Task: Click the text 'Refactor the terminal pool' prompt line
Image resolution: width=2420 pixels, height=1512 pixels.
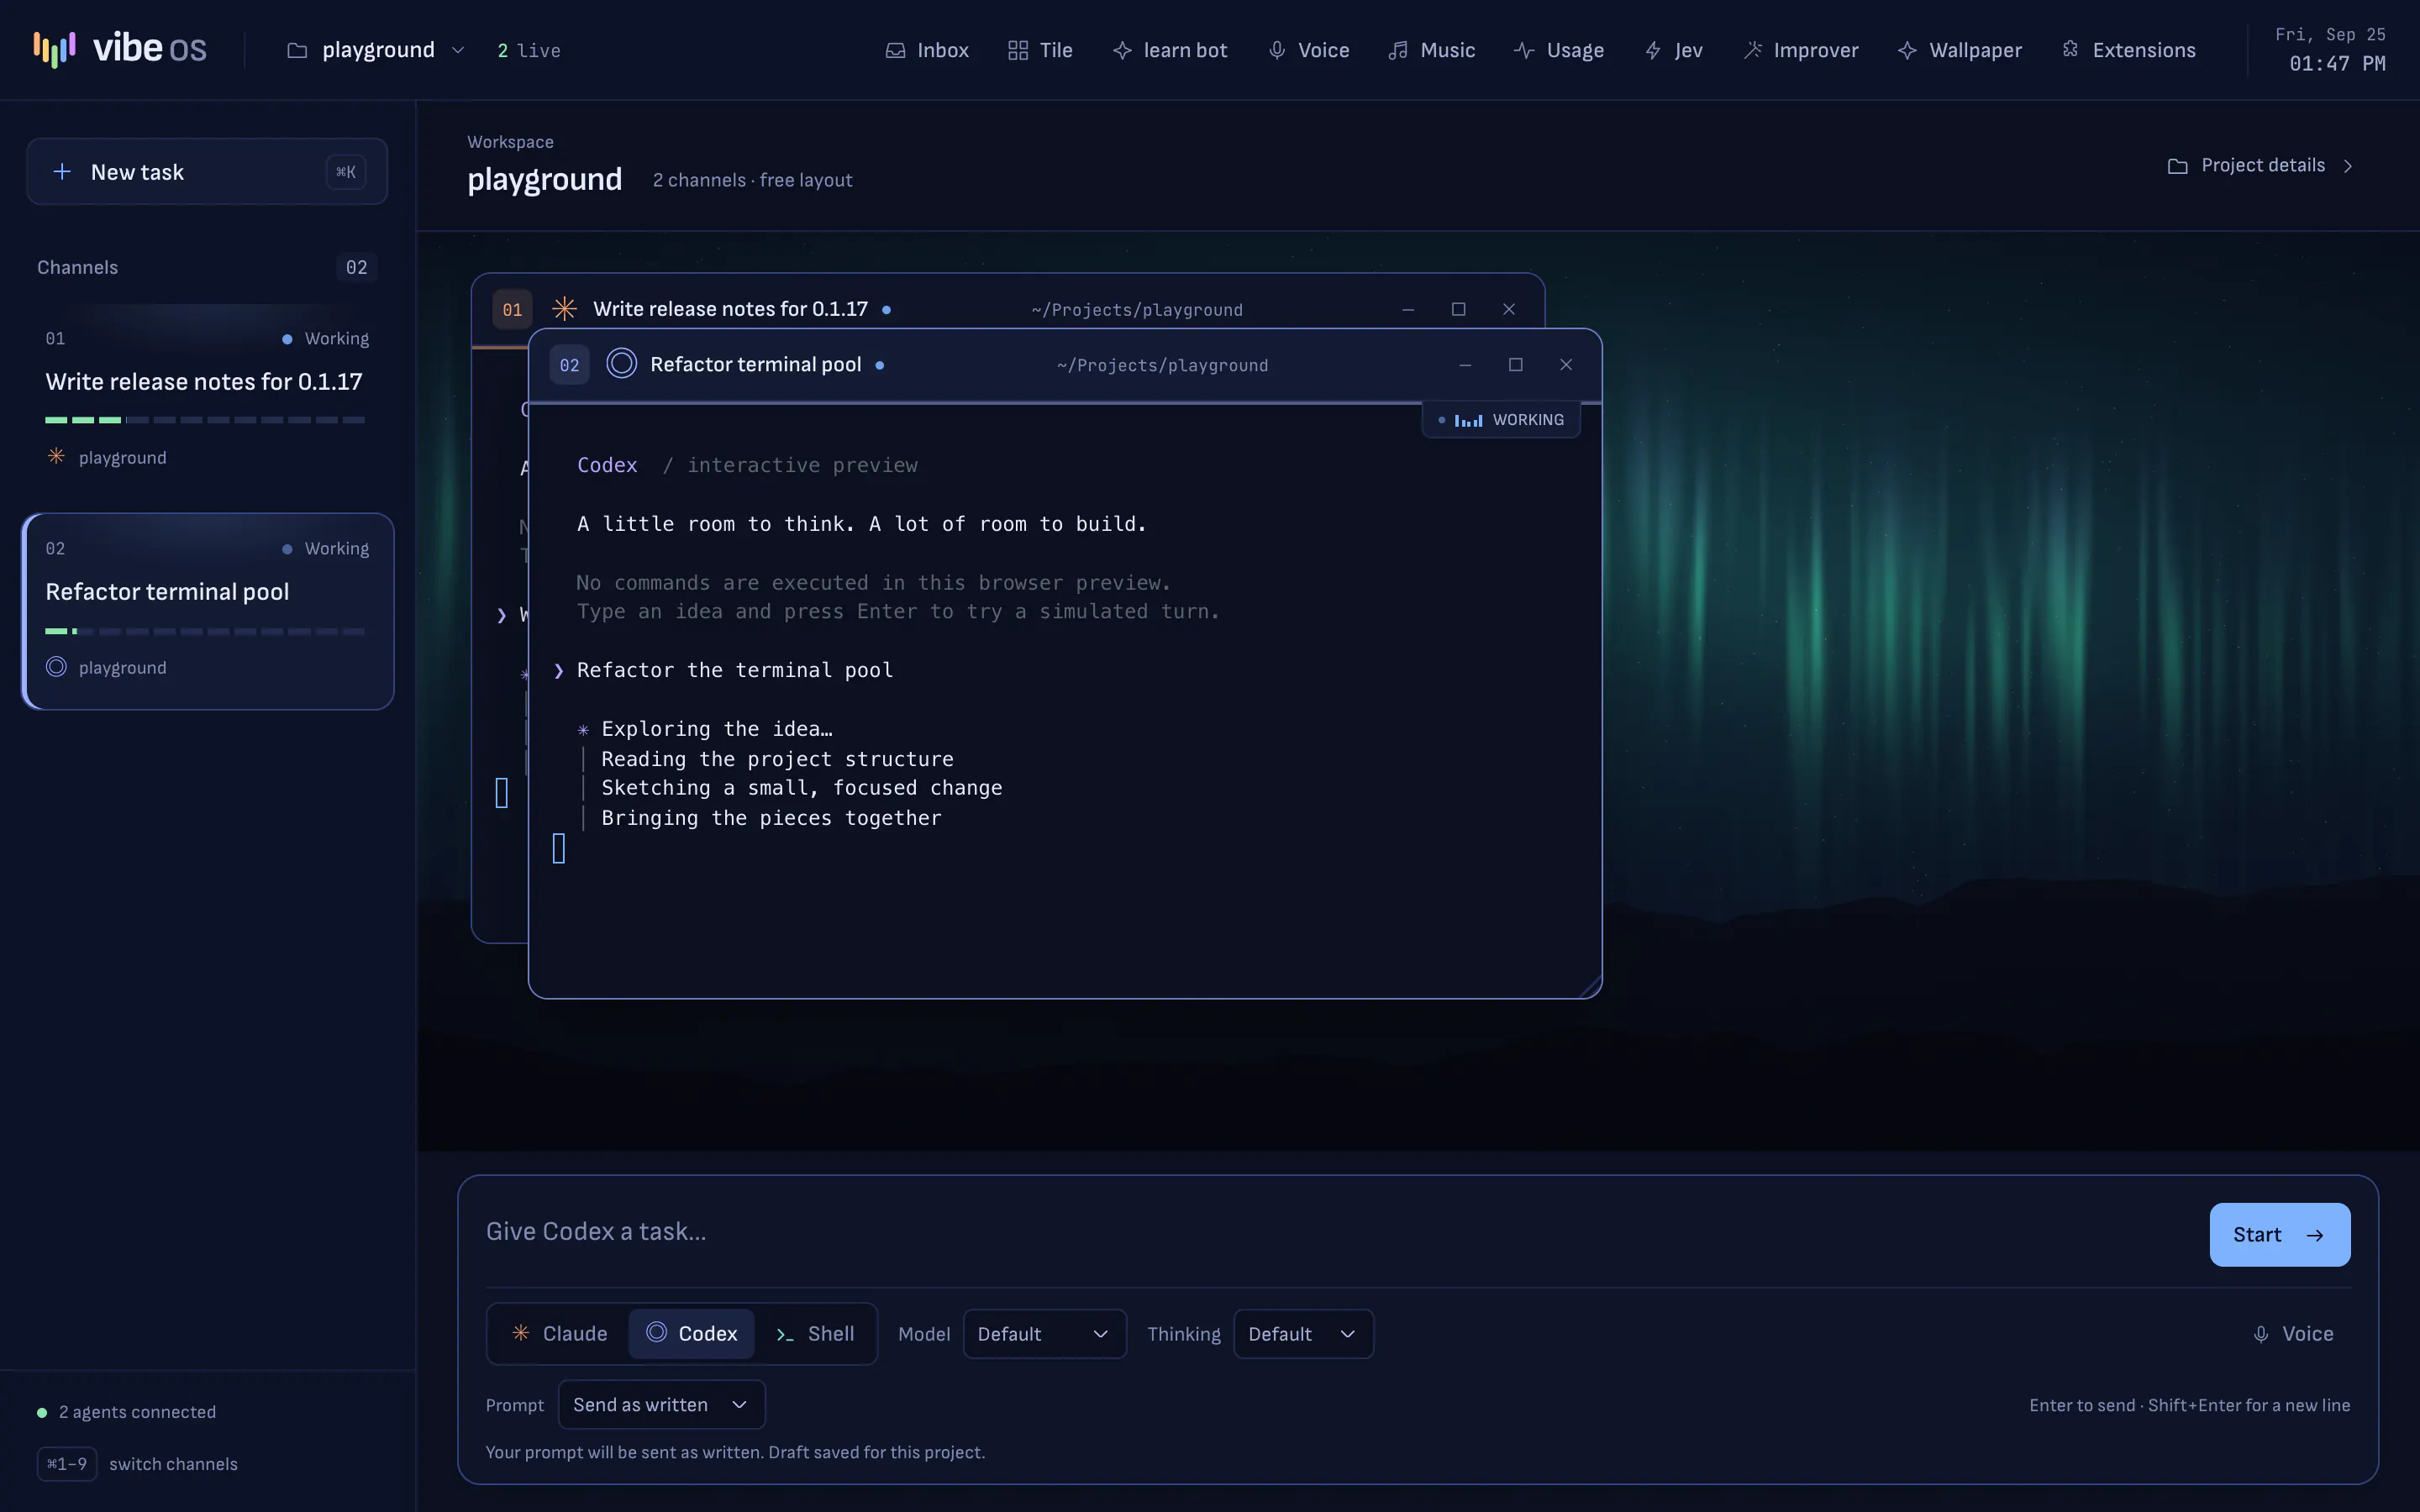Action: pyautogui.click(x=735, y=670)
